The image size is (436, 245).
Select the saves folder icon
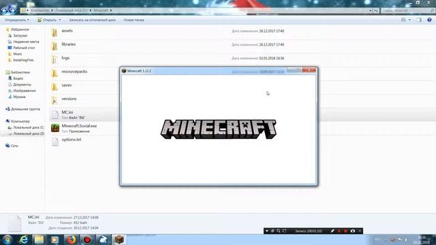pos(54,86)
